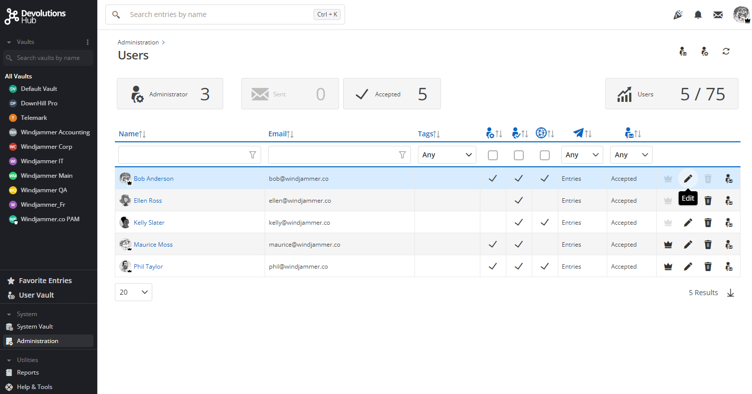Click the Name filter text field
The image size is (752, 394).
tap(190, 155)
